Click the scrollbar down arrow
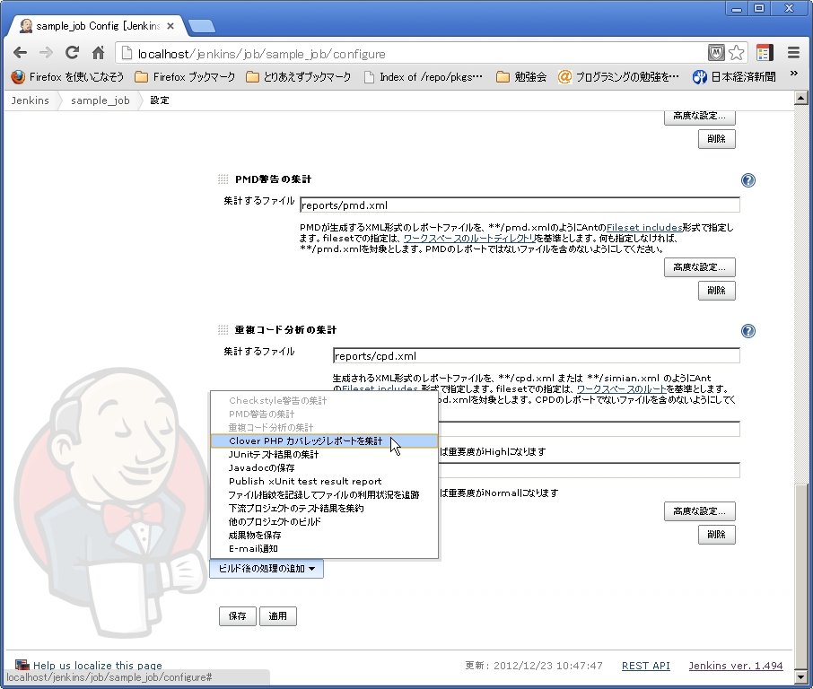The image size is (813, 689). pos(801,677)
